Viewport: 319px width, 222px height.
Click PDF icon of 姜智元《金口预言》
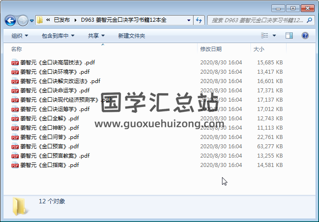point(15,147)
